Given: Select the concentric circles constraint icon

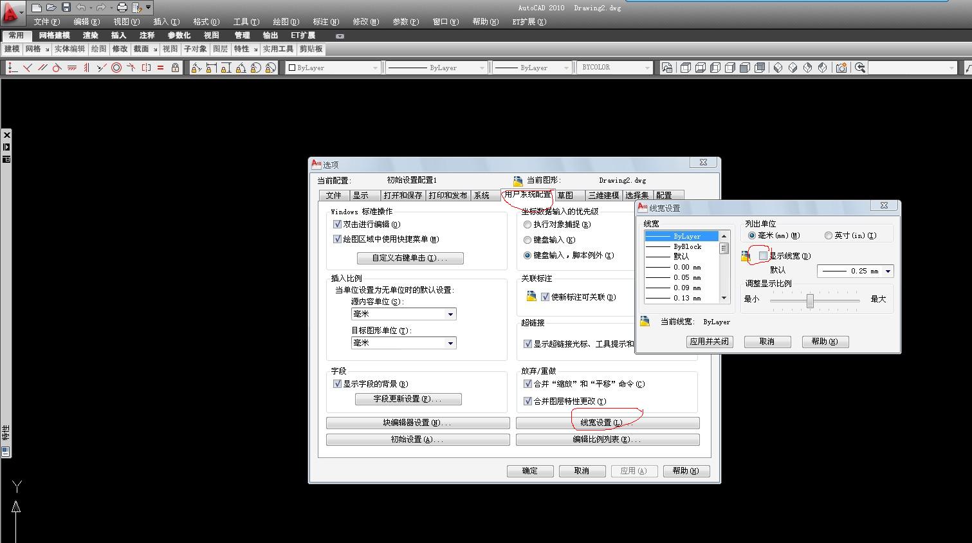Looking at the screenshot, I should (116, 68).
